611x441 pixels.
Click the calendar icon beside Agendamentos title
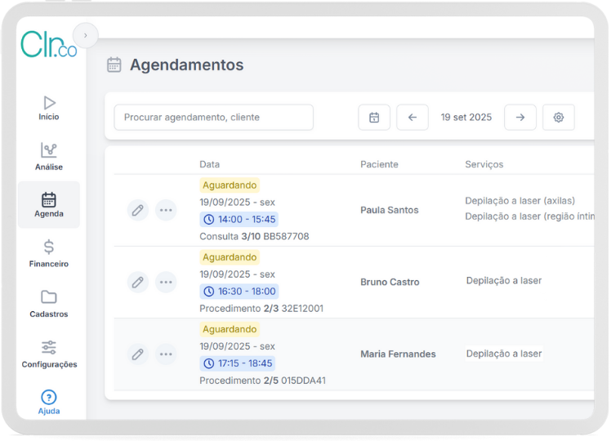pyautogui.click(x=114, y=65)
